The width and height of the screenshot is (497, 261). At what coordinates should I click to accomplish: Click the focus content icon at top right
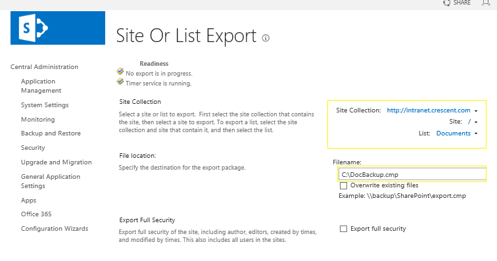pyautogui.click(x=486, y=3)
